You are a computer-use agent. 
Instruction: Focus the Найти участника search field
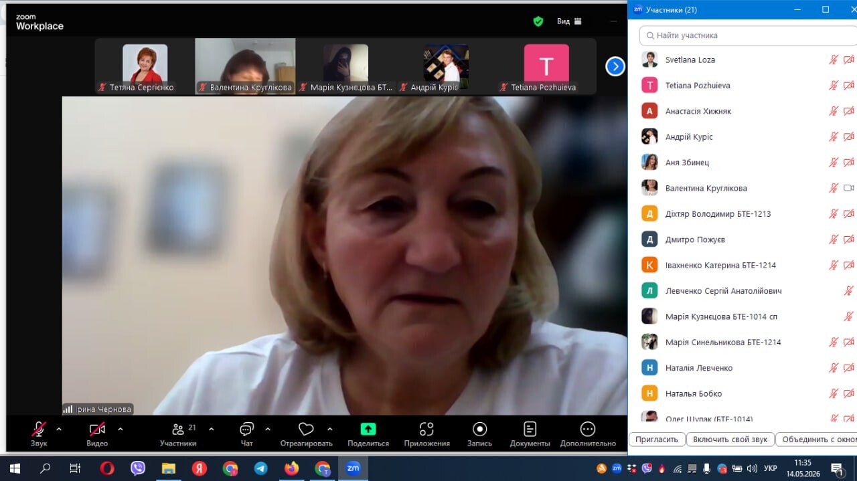[748, 35]
